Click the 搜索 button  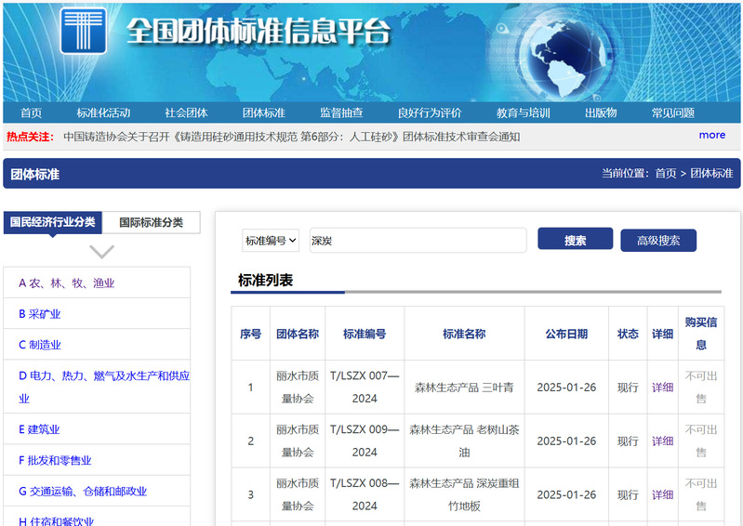pyautogui.click(x=576, y=239)
